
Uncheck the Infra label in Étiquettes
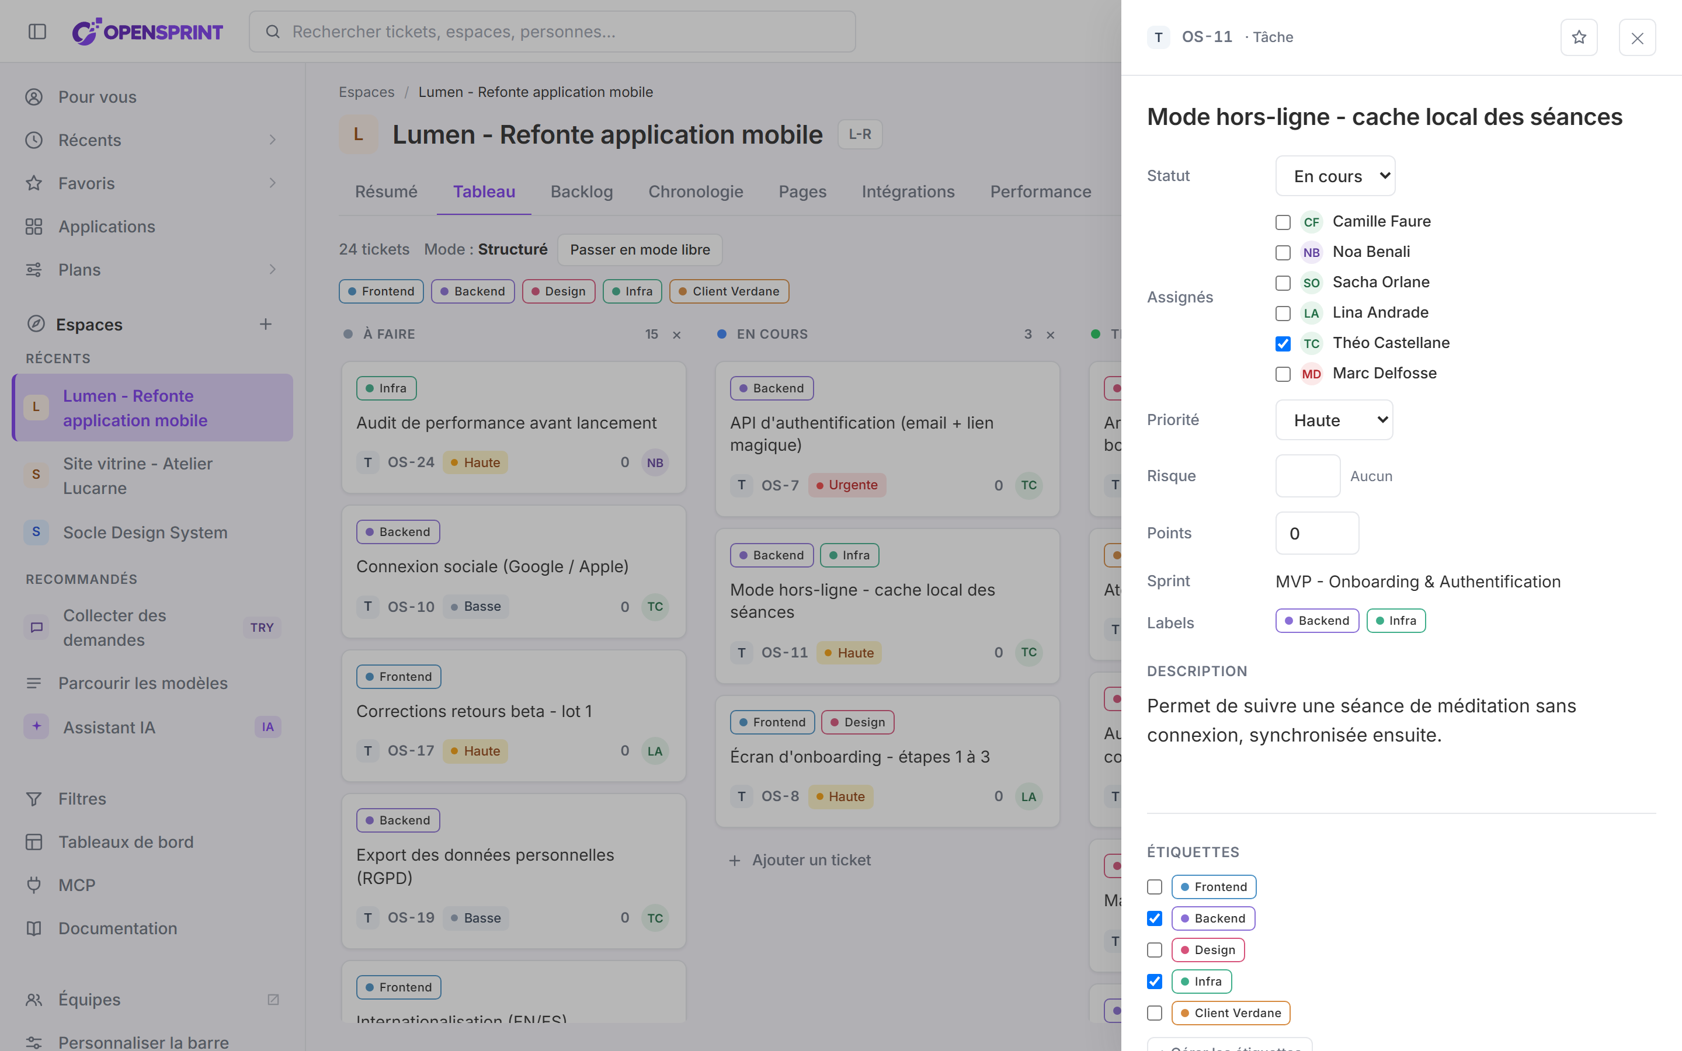pyautogui.click(x=1155, y=982)
